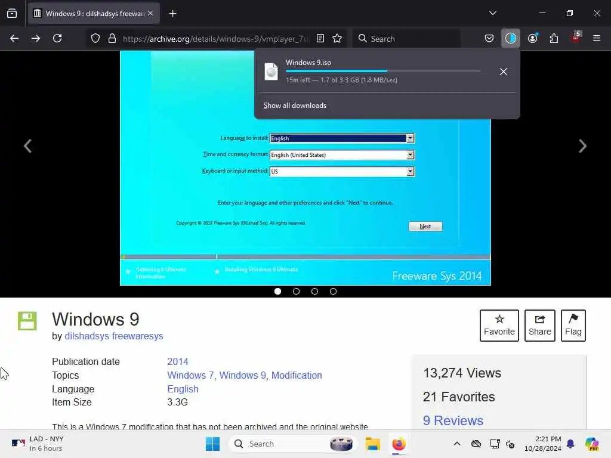This screenshot has height=458, width=611.
Task: Open the cloud sync tray icon
Action: point(476,444)
